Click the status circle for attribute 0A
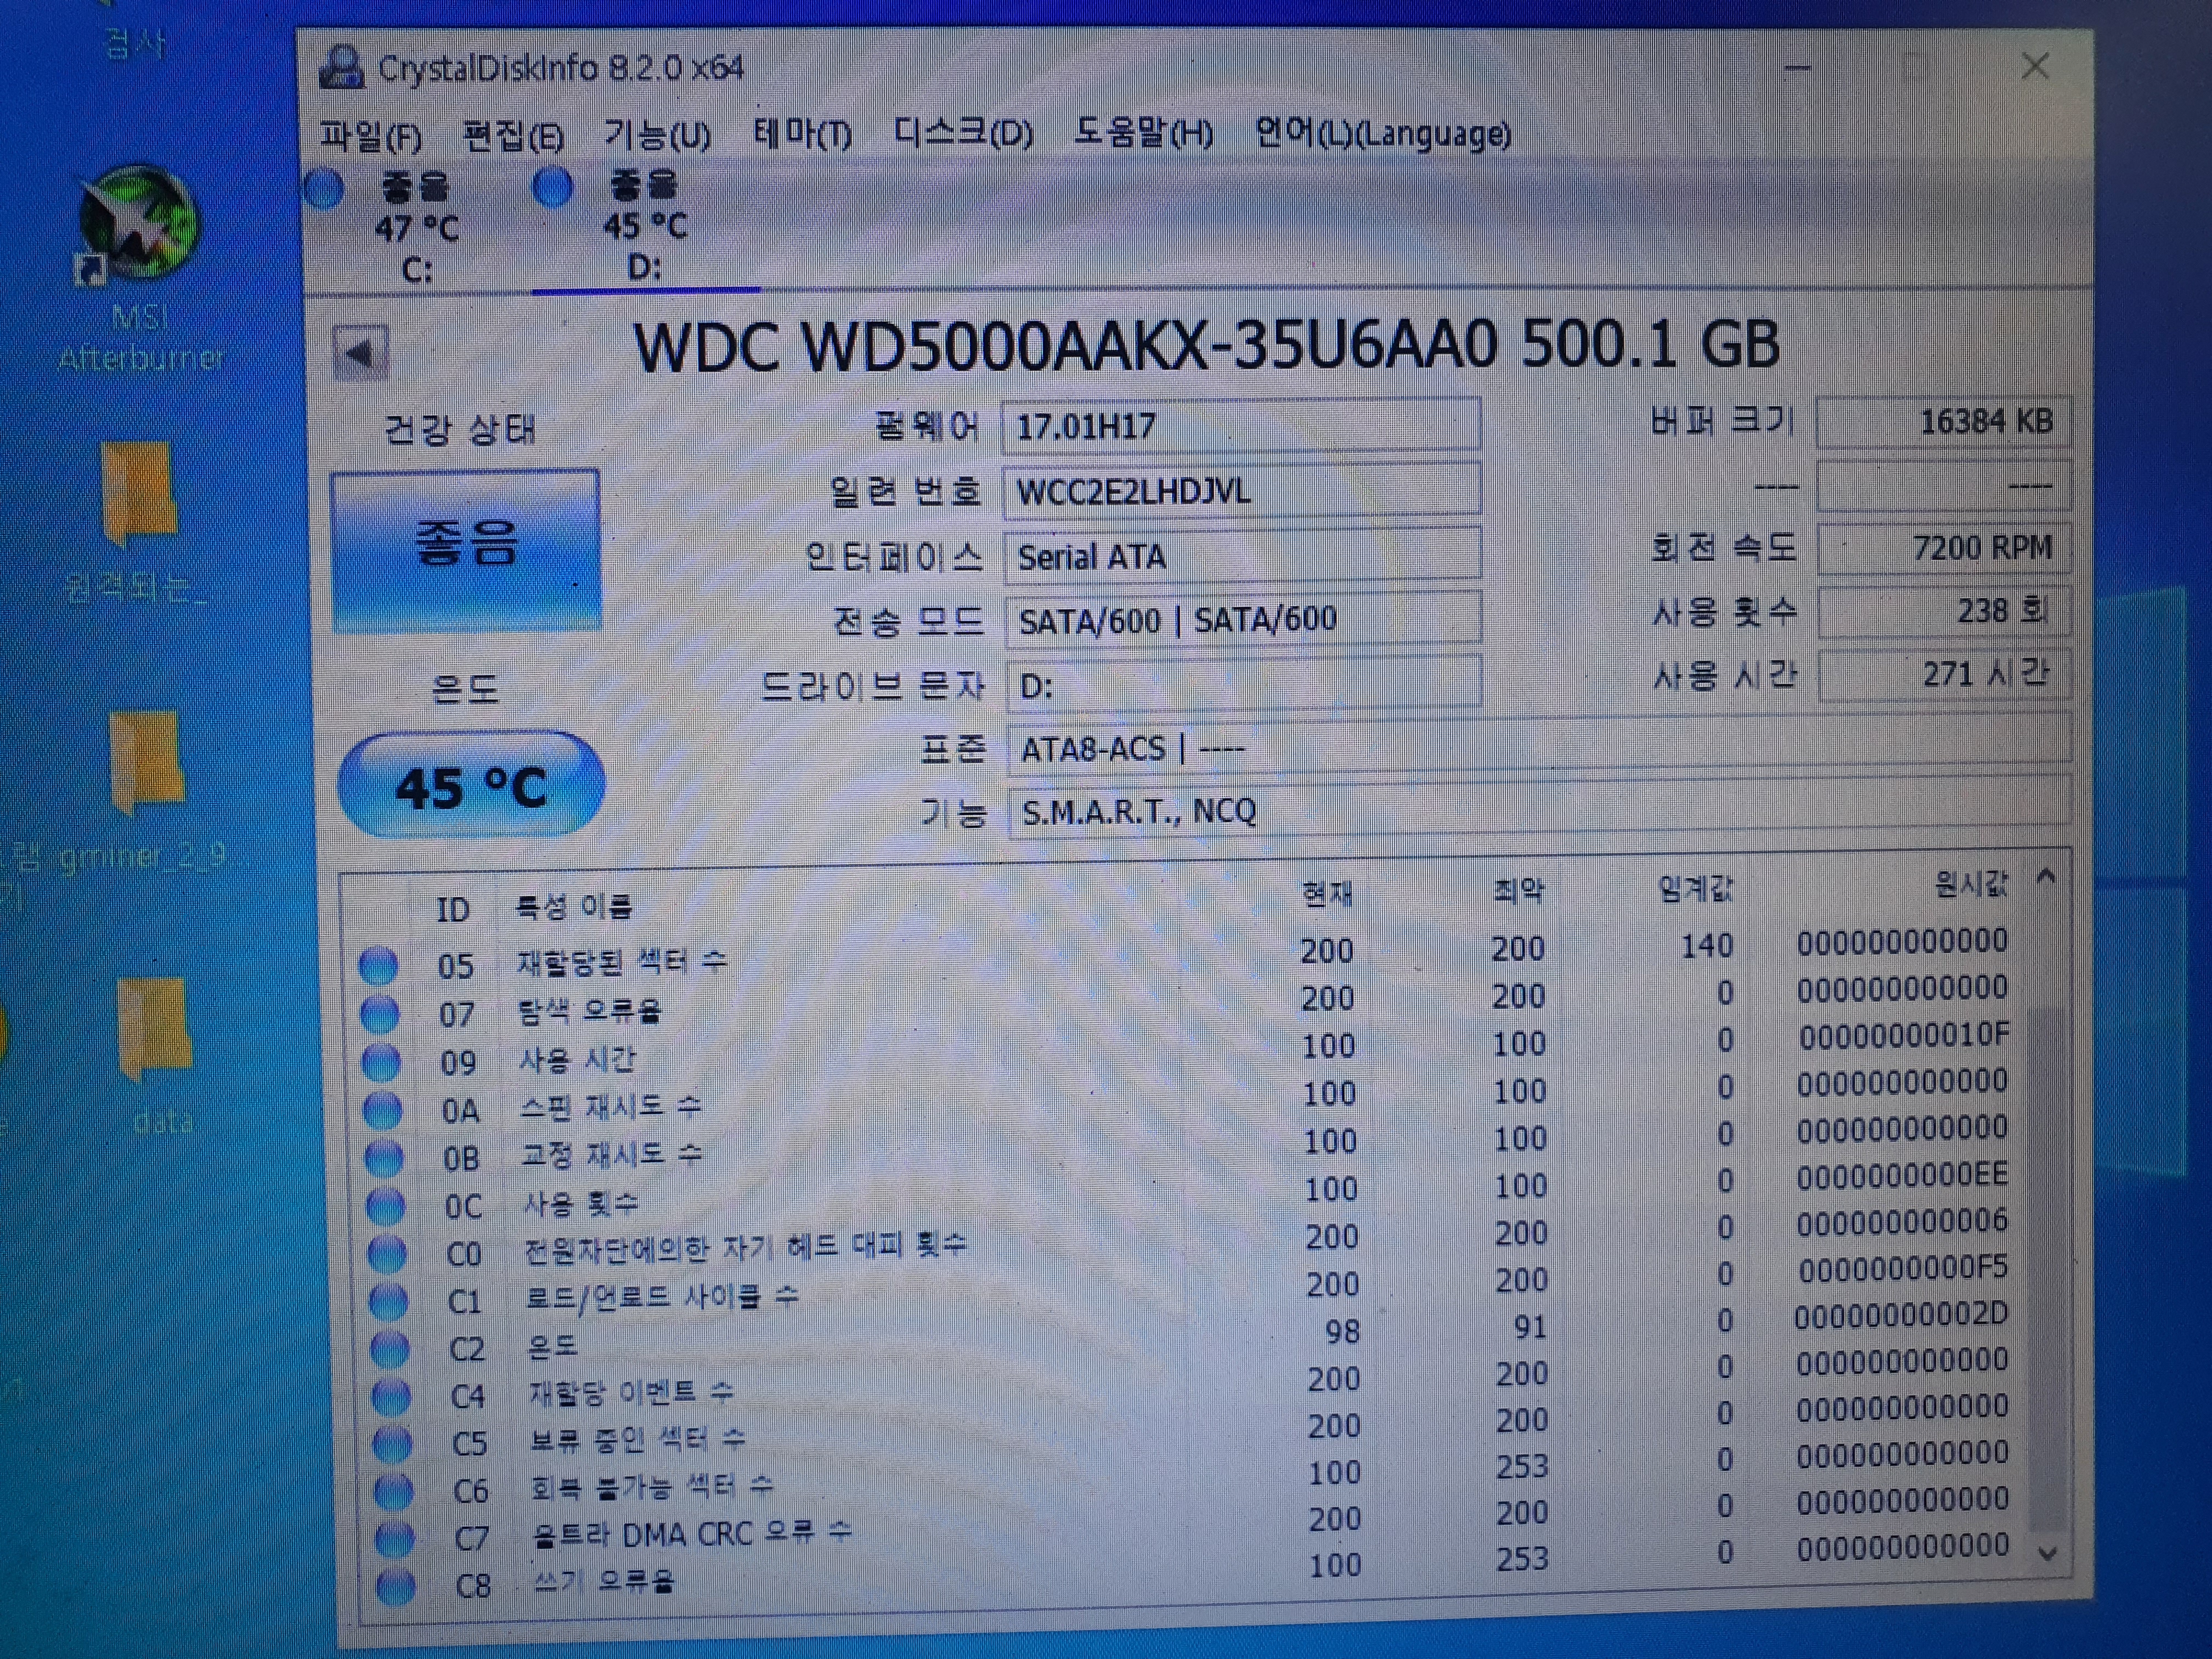The width and height of the screenshot is (2212, 1659). pos(383,1110)
